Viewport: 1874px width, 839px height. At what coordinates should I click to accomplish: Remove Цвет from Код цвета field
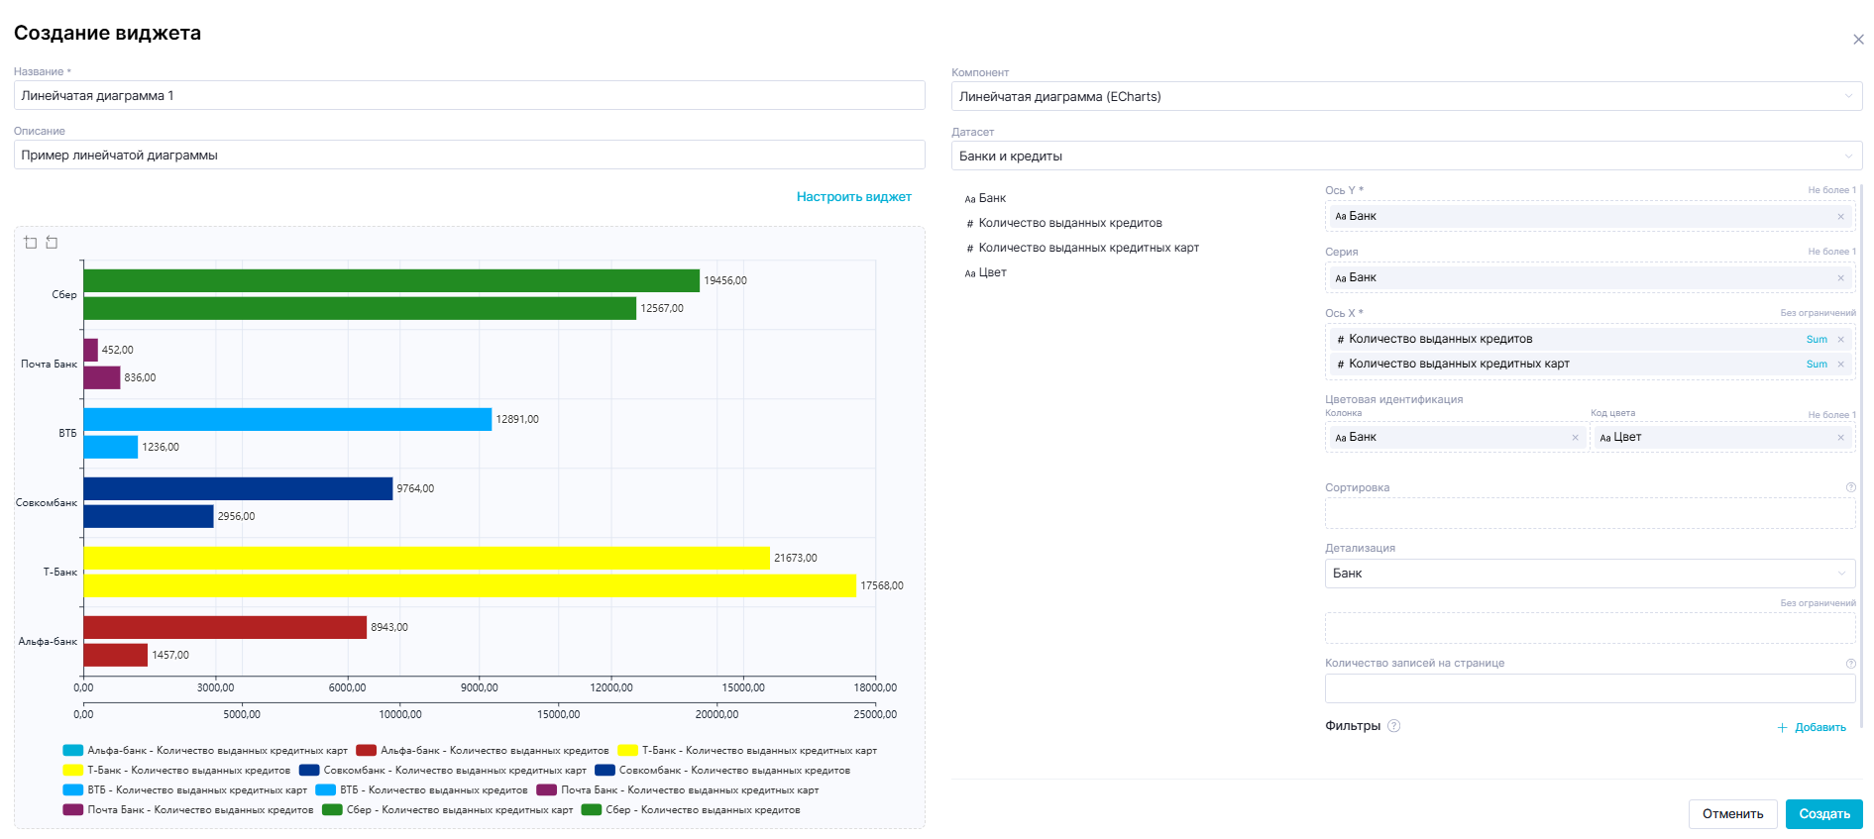pyautogui.click(x=1840, y=438)
